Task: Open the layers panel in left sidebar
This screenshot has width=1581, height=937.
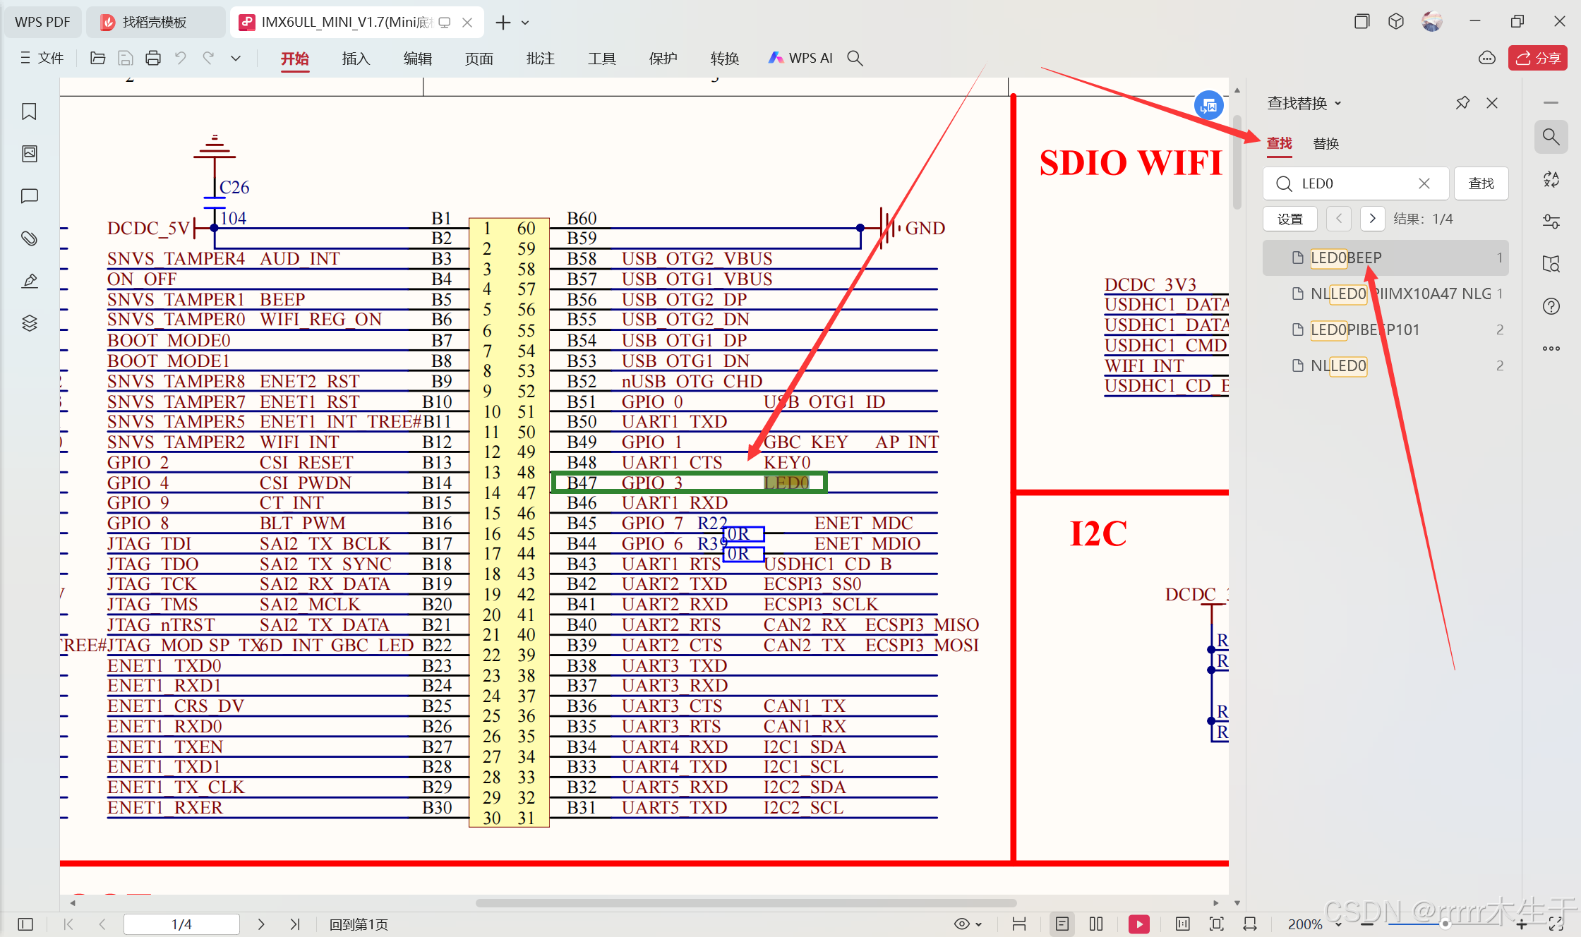Action: [29, 323]
